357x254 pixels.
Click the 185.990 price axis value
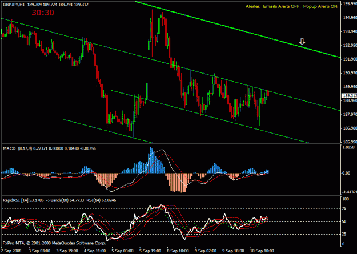[x=350, y=142]
